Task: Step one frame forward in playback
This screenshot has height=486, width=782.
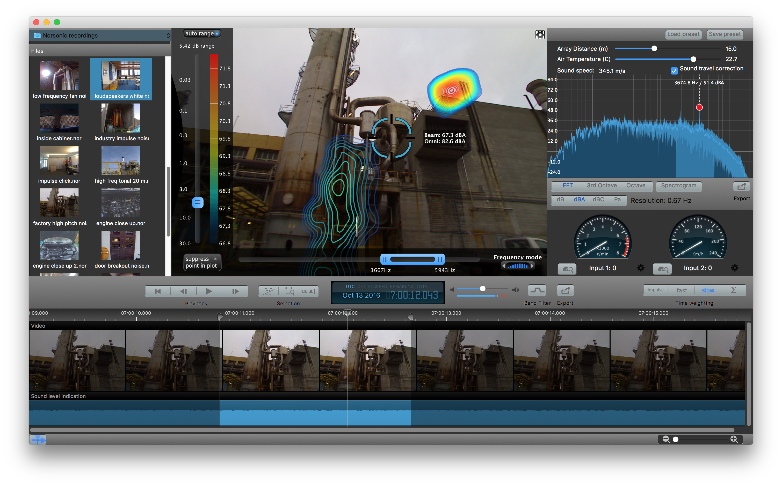Action: [235, 291]
